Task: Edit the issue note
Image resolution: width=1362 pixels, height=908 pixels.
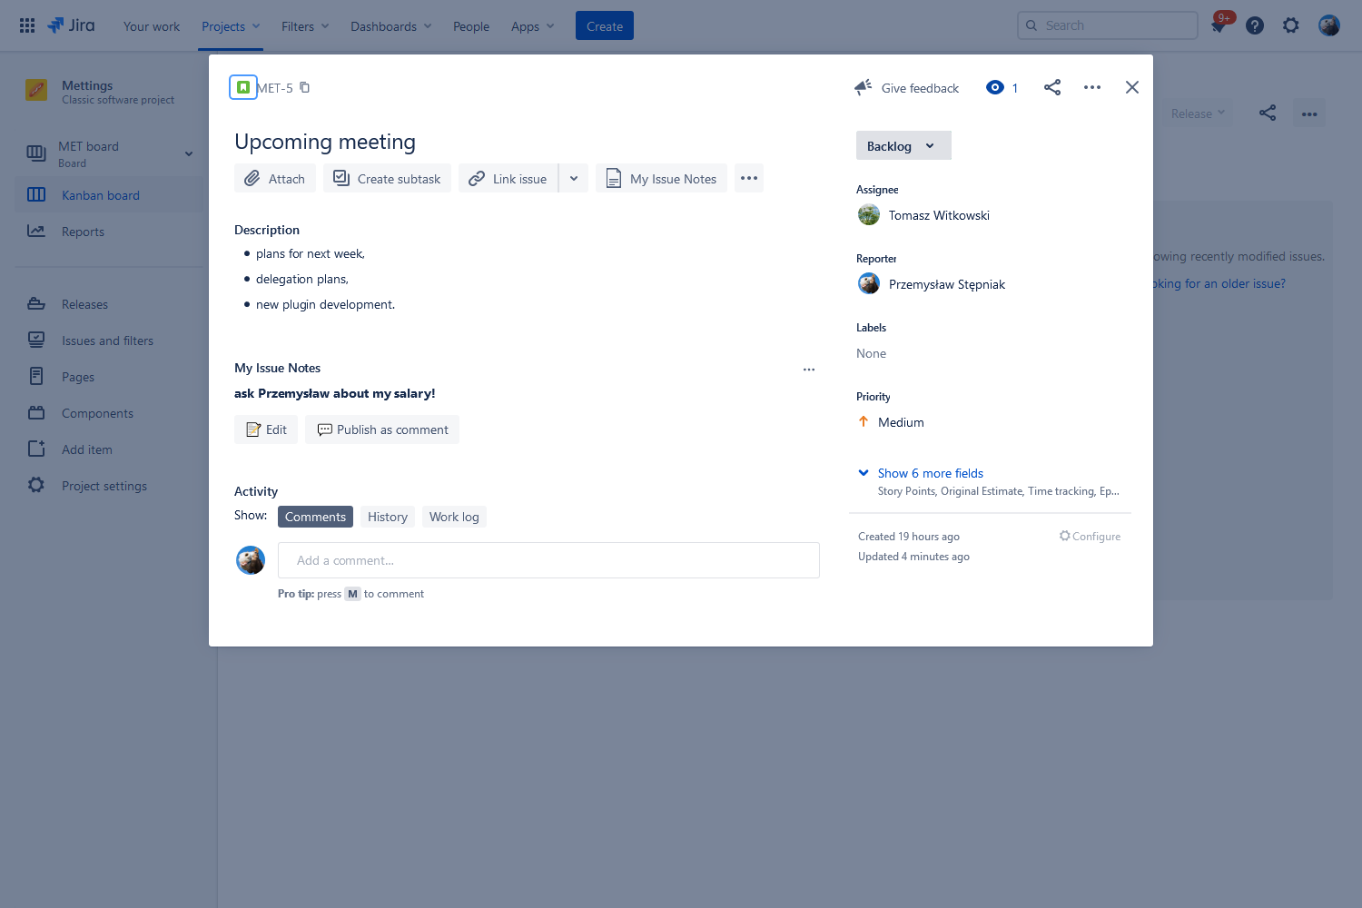Action: pyautogui.click(x=266, y=429)
